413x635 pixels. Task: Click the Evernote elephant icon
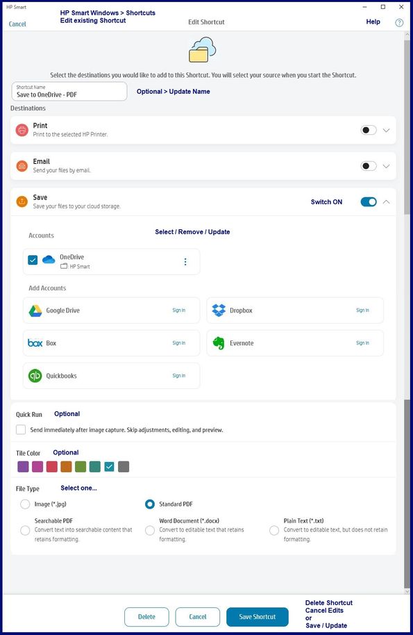[x=219, y=343]
